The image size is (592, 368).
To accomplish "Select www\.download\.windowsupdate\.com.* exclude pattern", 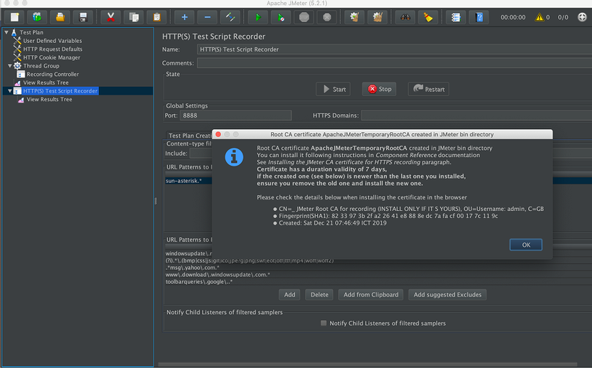I will pos(218,275).
